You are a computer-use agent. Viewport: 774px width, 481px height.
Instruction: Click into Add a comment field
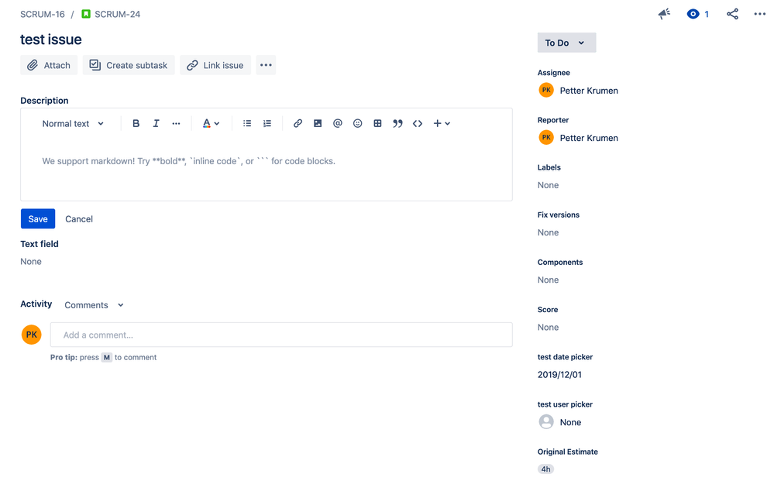(281, 335)
